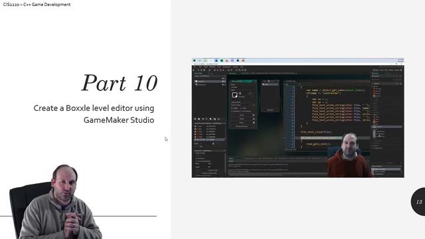
Task: Click the Start Page home icon in GameMaker toolbar
Action: (193, 70)
